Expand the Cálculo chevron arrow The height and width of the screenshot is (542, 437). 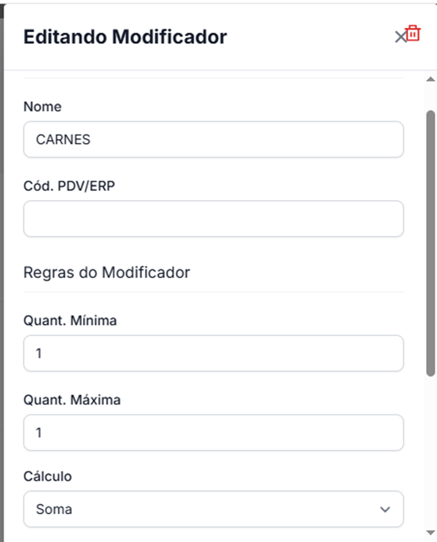tap(385, 509)
